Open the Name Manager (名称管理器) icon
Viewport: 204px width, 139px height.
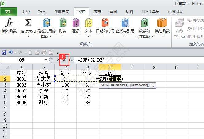point(179,22)
